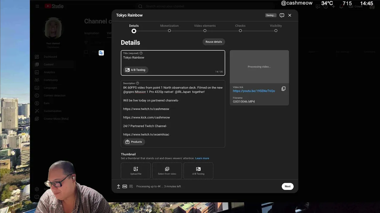Viewport: 380px width, 213px height.
Task: Click the 4K processing status icon
Action: (125, 186)
